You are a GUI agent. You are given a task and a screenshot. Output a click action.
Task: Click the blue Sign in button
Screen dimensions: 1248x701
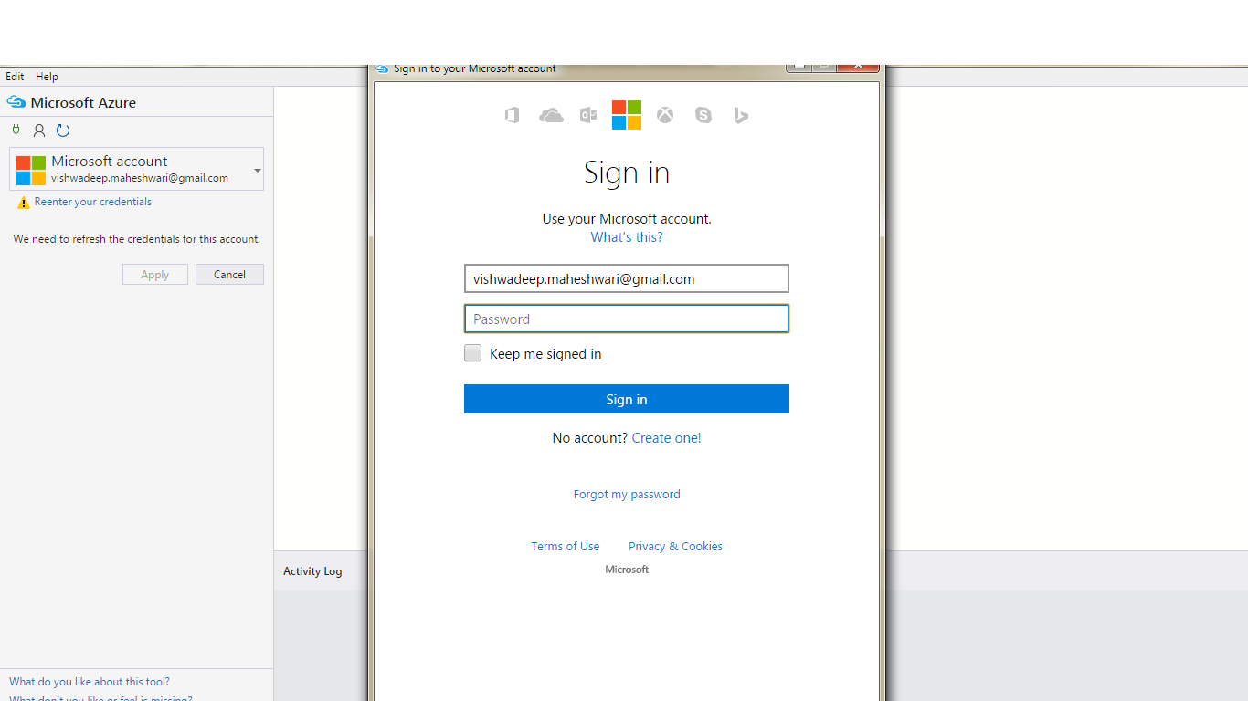tap(627, 399)
